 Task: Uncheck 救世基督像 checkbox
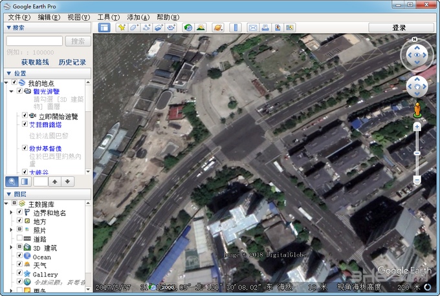[25, 148]
